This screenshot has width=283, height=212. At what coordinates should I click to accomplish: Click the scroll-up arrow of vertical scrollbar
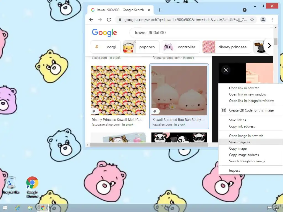[x=276, y=27]
